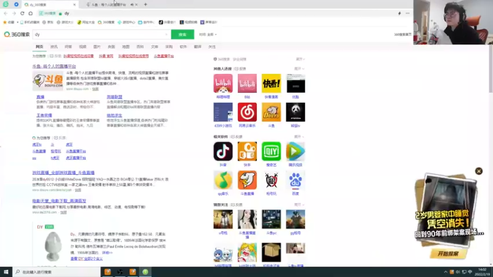Select the 地图 search category tab
493x277 pixels.
click(x=126, y=47)
